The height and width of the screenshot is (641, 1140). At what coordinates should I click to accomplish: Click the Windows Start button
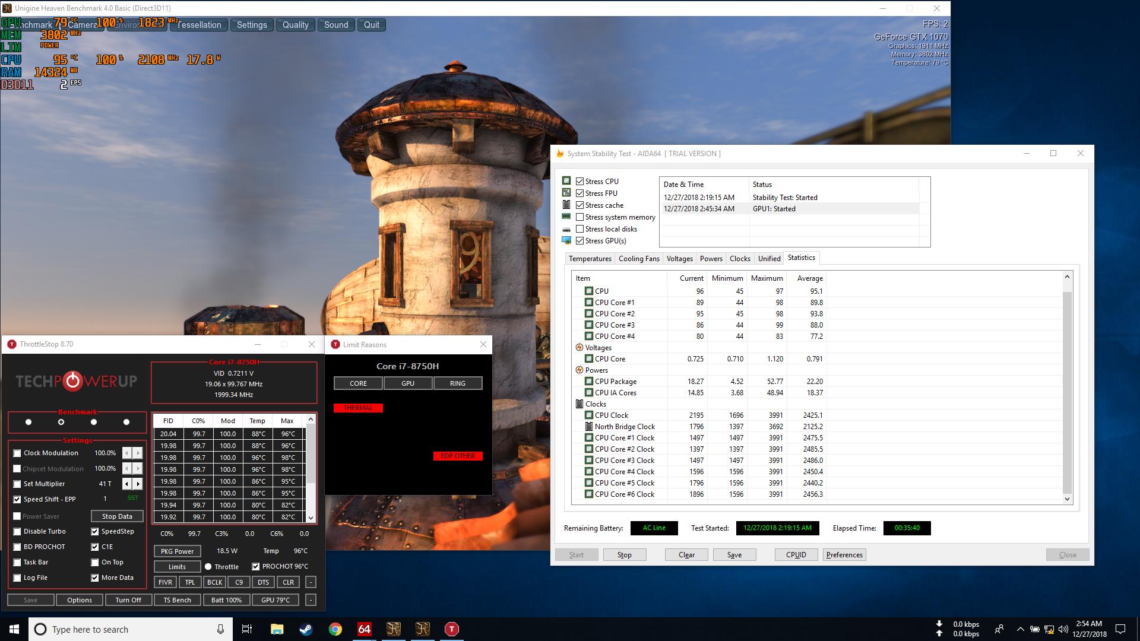point(14,629)
